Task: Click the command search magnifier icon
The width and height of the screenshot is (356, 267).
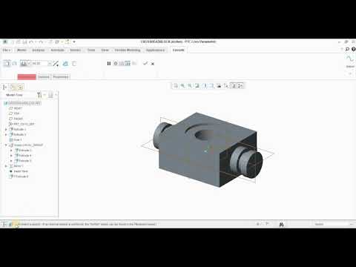Action: (347, 50)
